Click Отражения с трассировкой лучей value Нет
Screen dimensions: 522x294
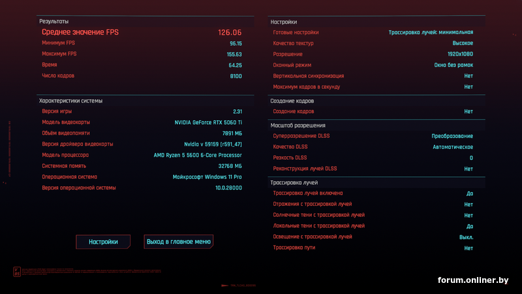pos(468,204)
